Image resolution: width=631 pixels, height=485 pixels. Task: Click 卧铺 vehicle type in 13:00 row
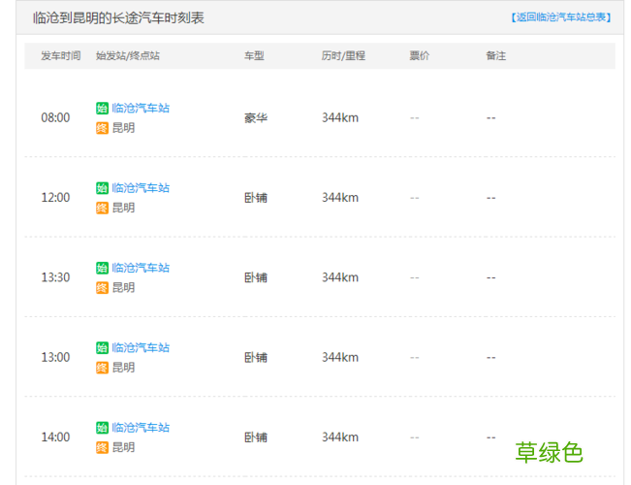(256, 357)
